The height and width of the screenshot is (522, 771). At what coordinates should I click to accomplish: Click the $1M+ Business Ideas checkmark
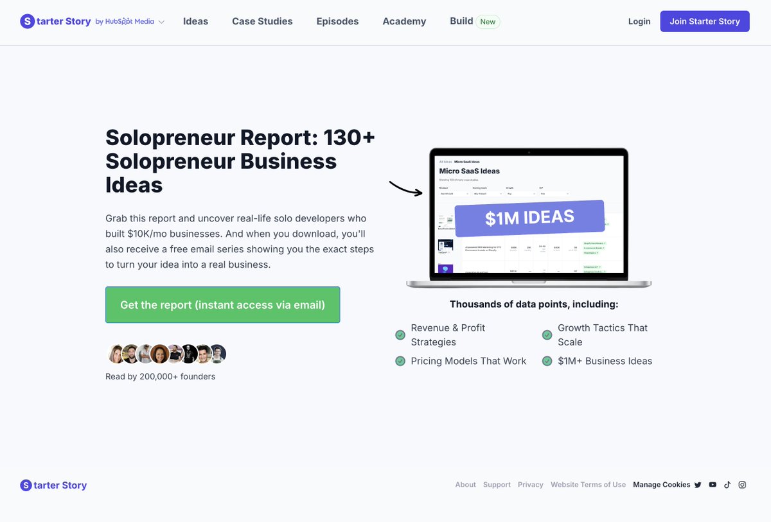(547, 361)
